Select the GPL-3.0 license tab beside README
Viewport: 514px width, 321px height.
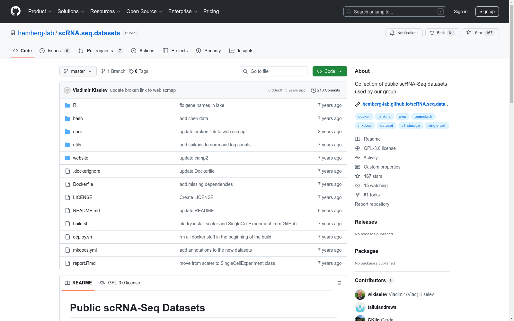120,283
